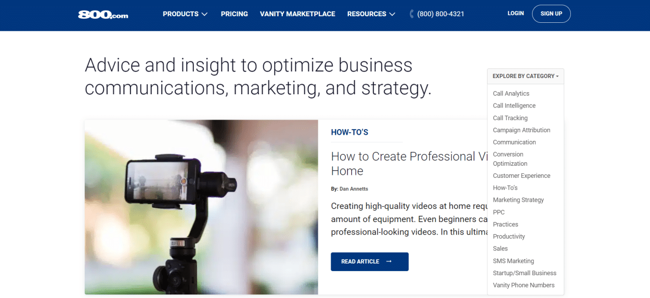Screen dimensions: 650x298
Task: Choose the SMS Marketing category
Action: coord(513,261)
